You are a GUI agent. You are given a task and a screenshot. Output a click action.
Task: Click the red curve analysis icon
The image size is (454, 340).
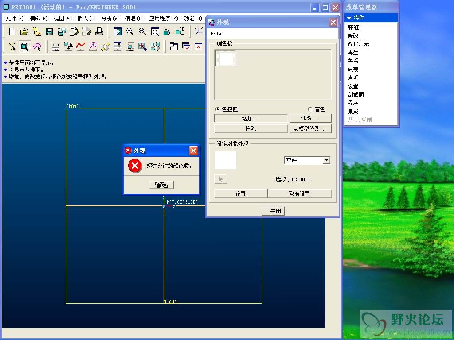pyautogui.click(x=81, y=46)
